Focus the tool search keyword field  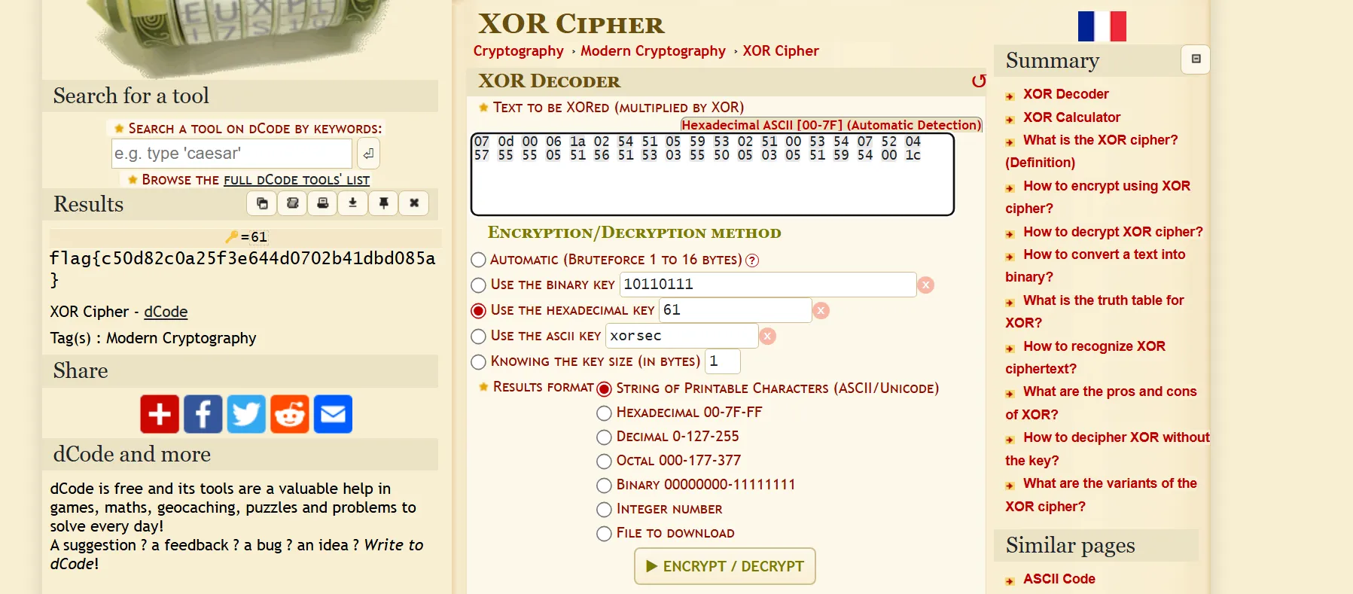(x=232, y=154)
